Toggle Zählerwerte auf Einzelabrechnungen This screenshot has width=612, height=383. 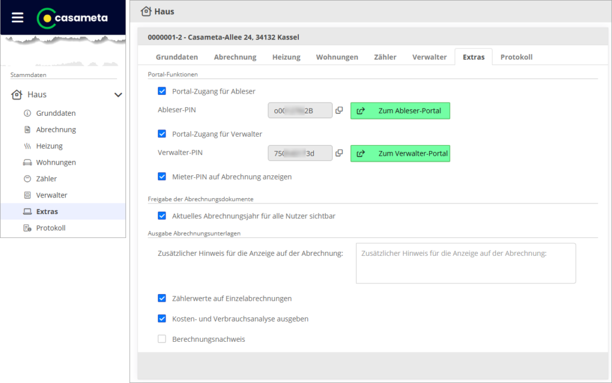(161, 298)
